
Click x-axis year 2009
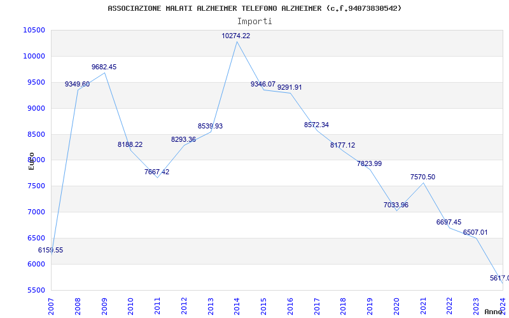tap(104, 307)
